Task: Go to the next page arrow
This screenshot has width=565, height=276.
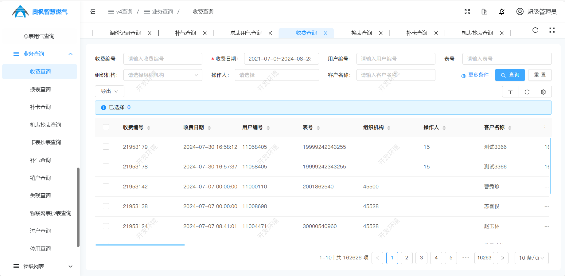Action: (x=503, y=258)
